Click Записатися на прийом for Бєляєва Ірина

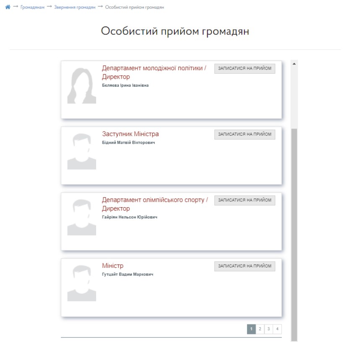[x=245, y=69]
